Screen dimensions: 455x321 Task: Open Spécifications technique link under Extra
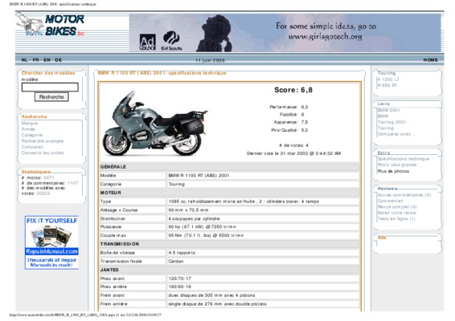[x=403, y=159]
